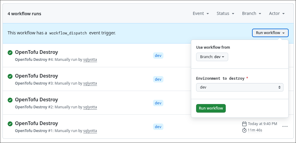The image size is (296, 143).
Task: Click success check icon for run #2
Action: click(10, 100)
